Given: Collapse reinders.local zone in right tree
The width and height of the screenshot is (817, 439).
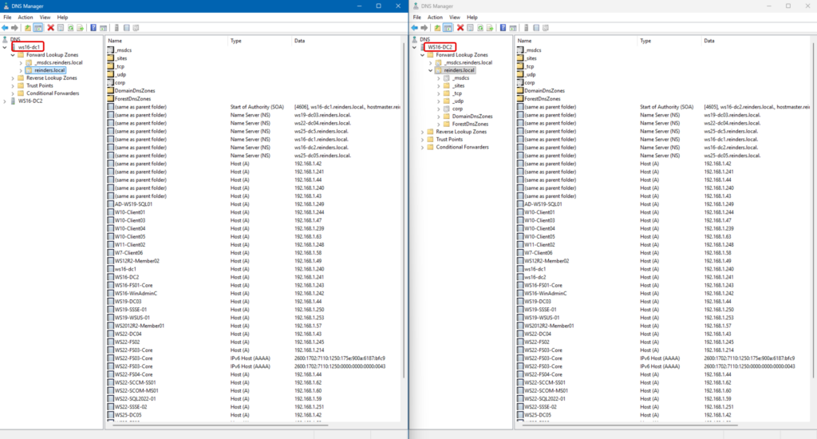Looking at the screenshot, I should pos(430,70).
